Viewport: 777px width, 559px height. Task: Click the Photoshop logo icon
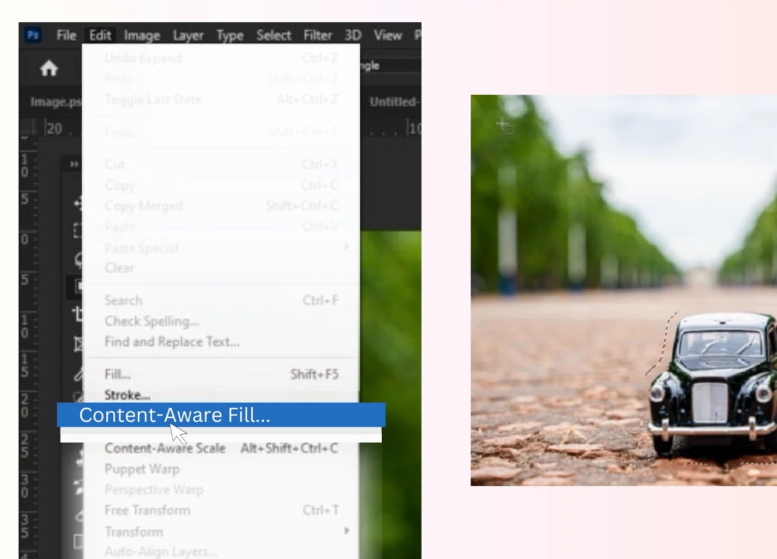point(32,35)
